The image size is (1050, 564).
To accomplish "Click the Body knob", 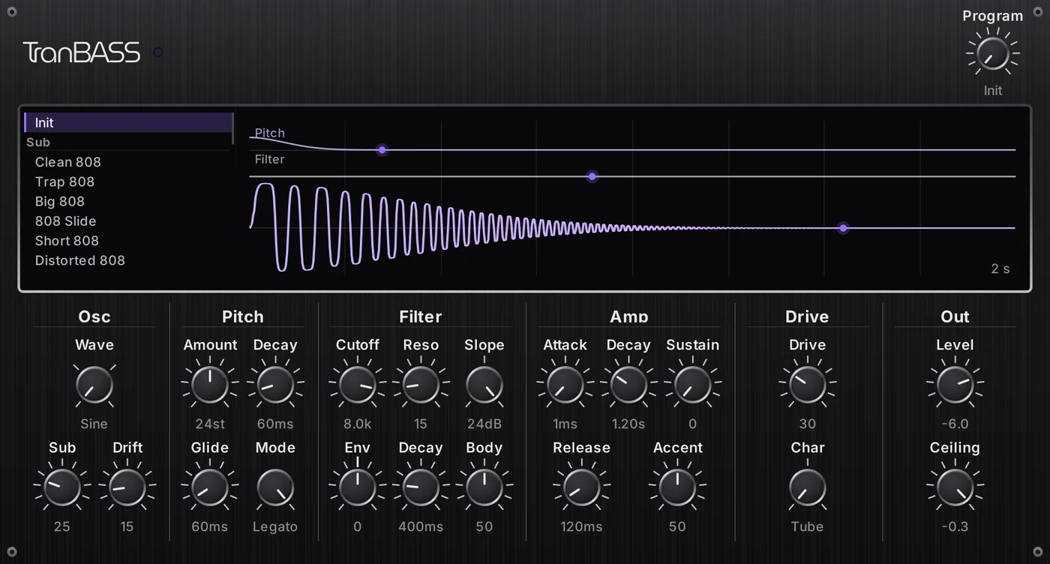I will tap(484, 488).
